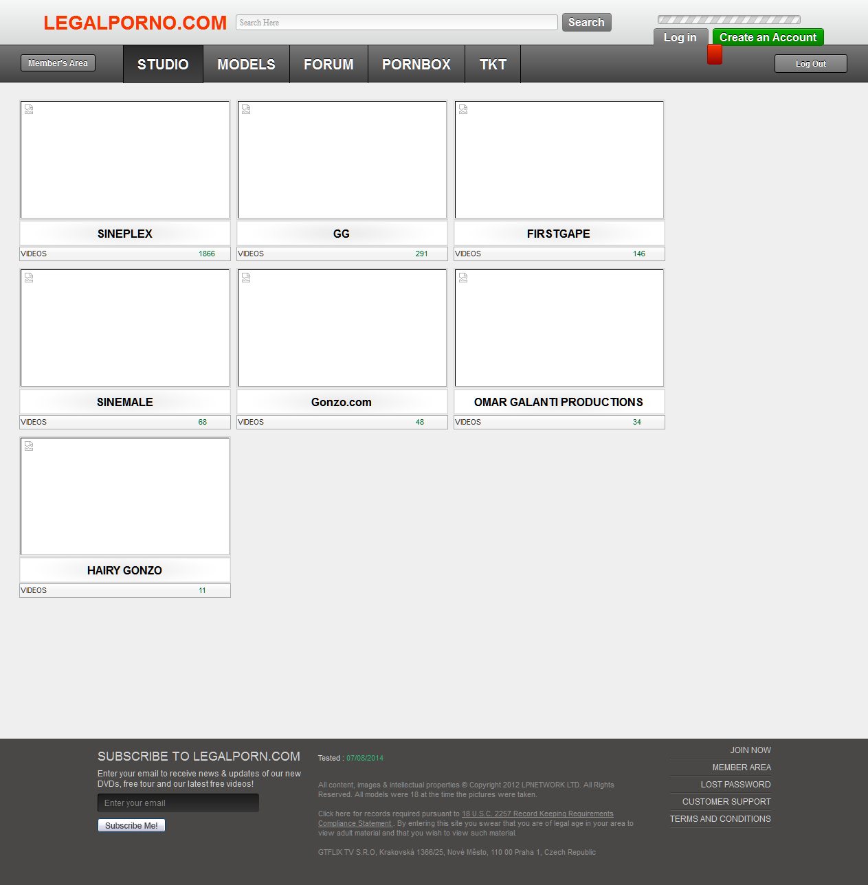The image size is (868, 885).
Task: Open the CUSTOMER SUPPORT footer link
Action: click(726, 802)
